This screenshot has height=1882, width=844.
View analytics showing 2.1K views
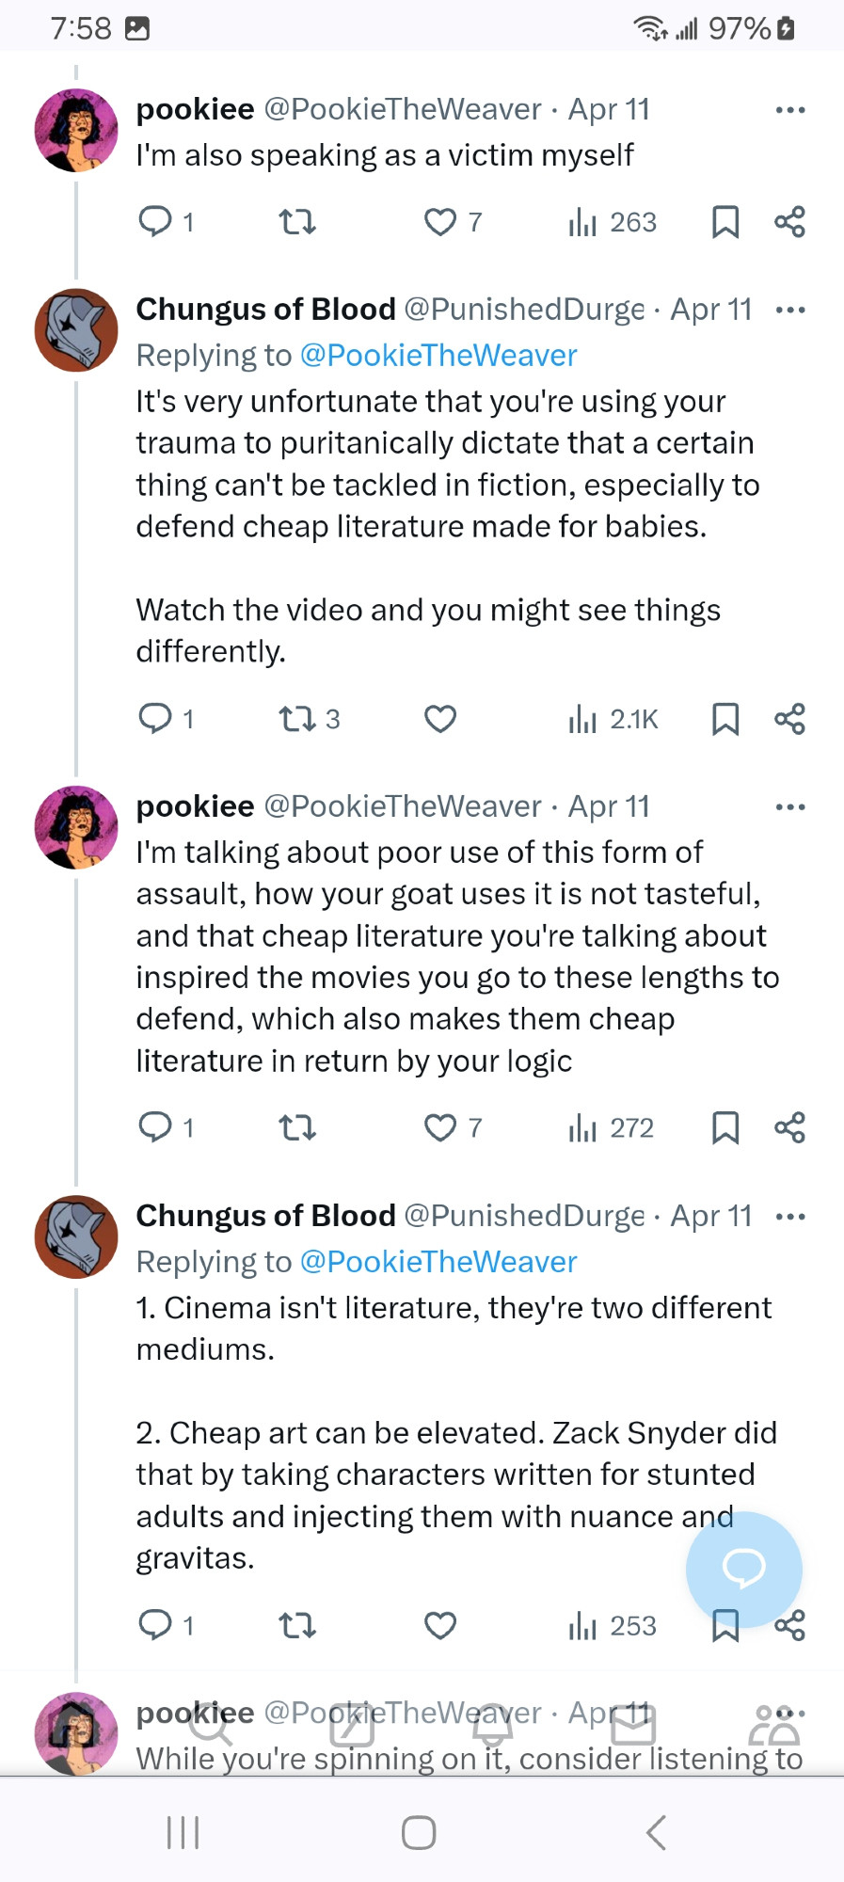coord(613,719)
